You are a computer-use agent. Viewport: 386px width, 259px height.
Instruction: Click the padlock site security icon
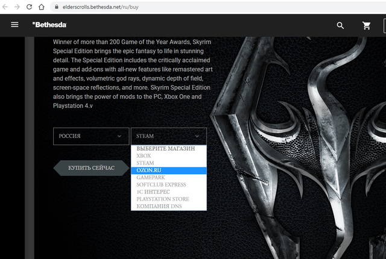click(x=57, y=7)
